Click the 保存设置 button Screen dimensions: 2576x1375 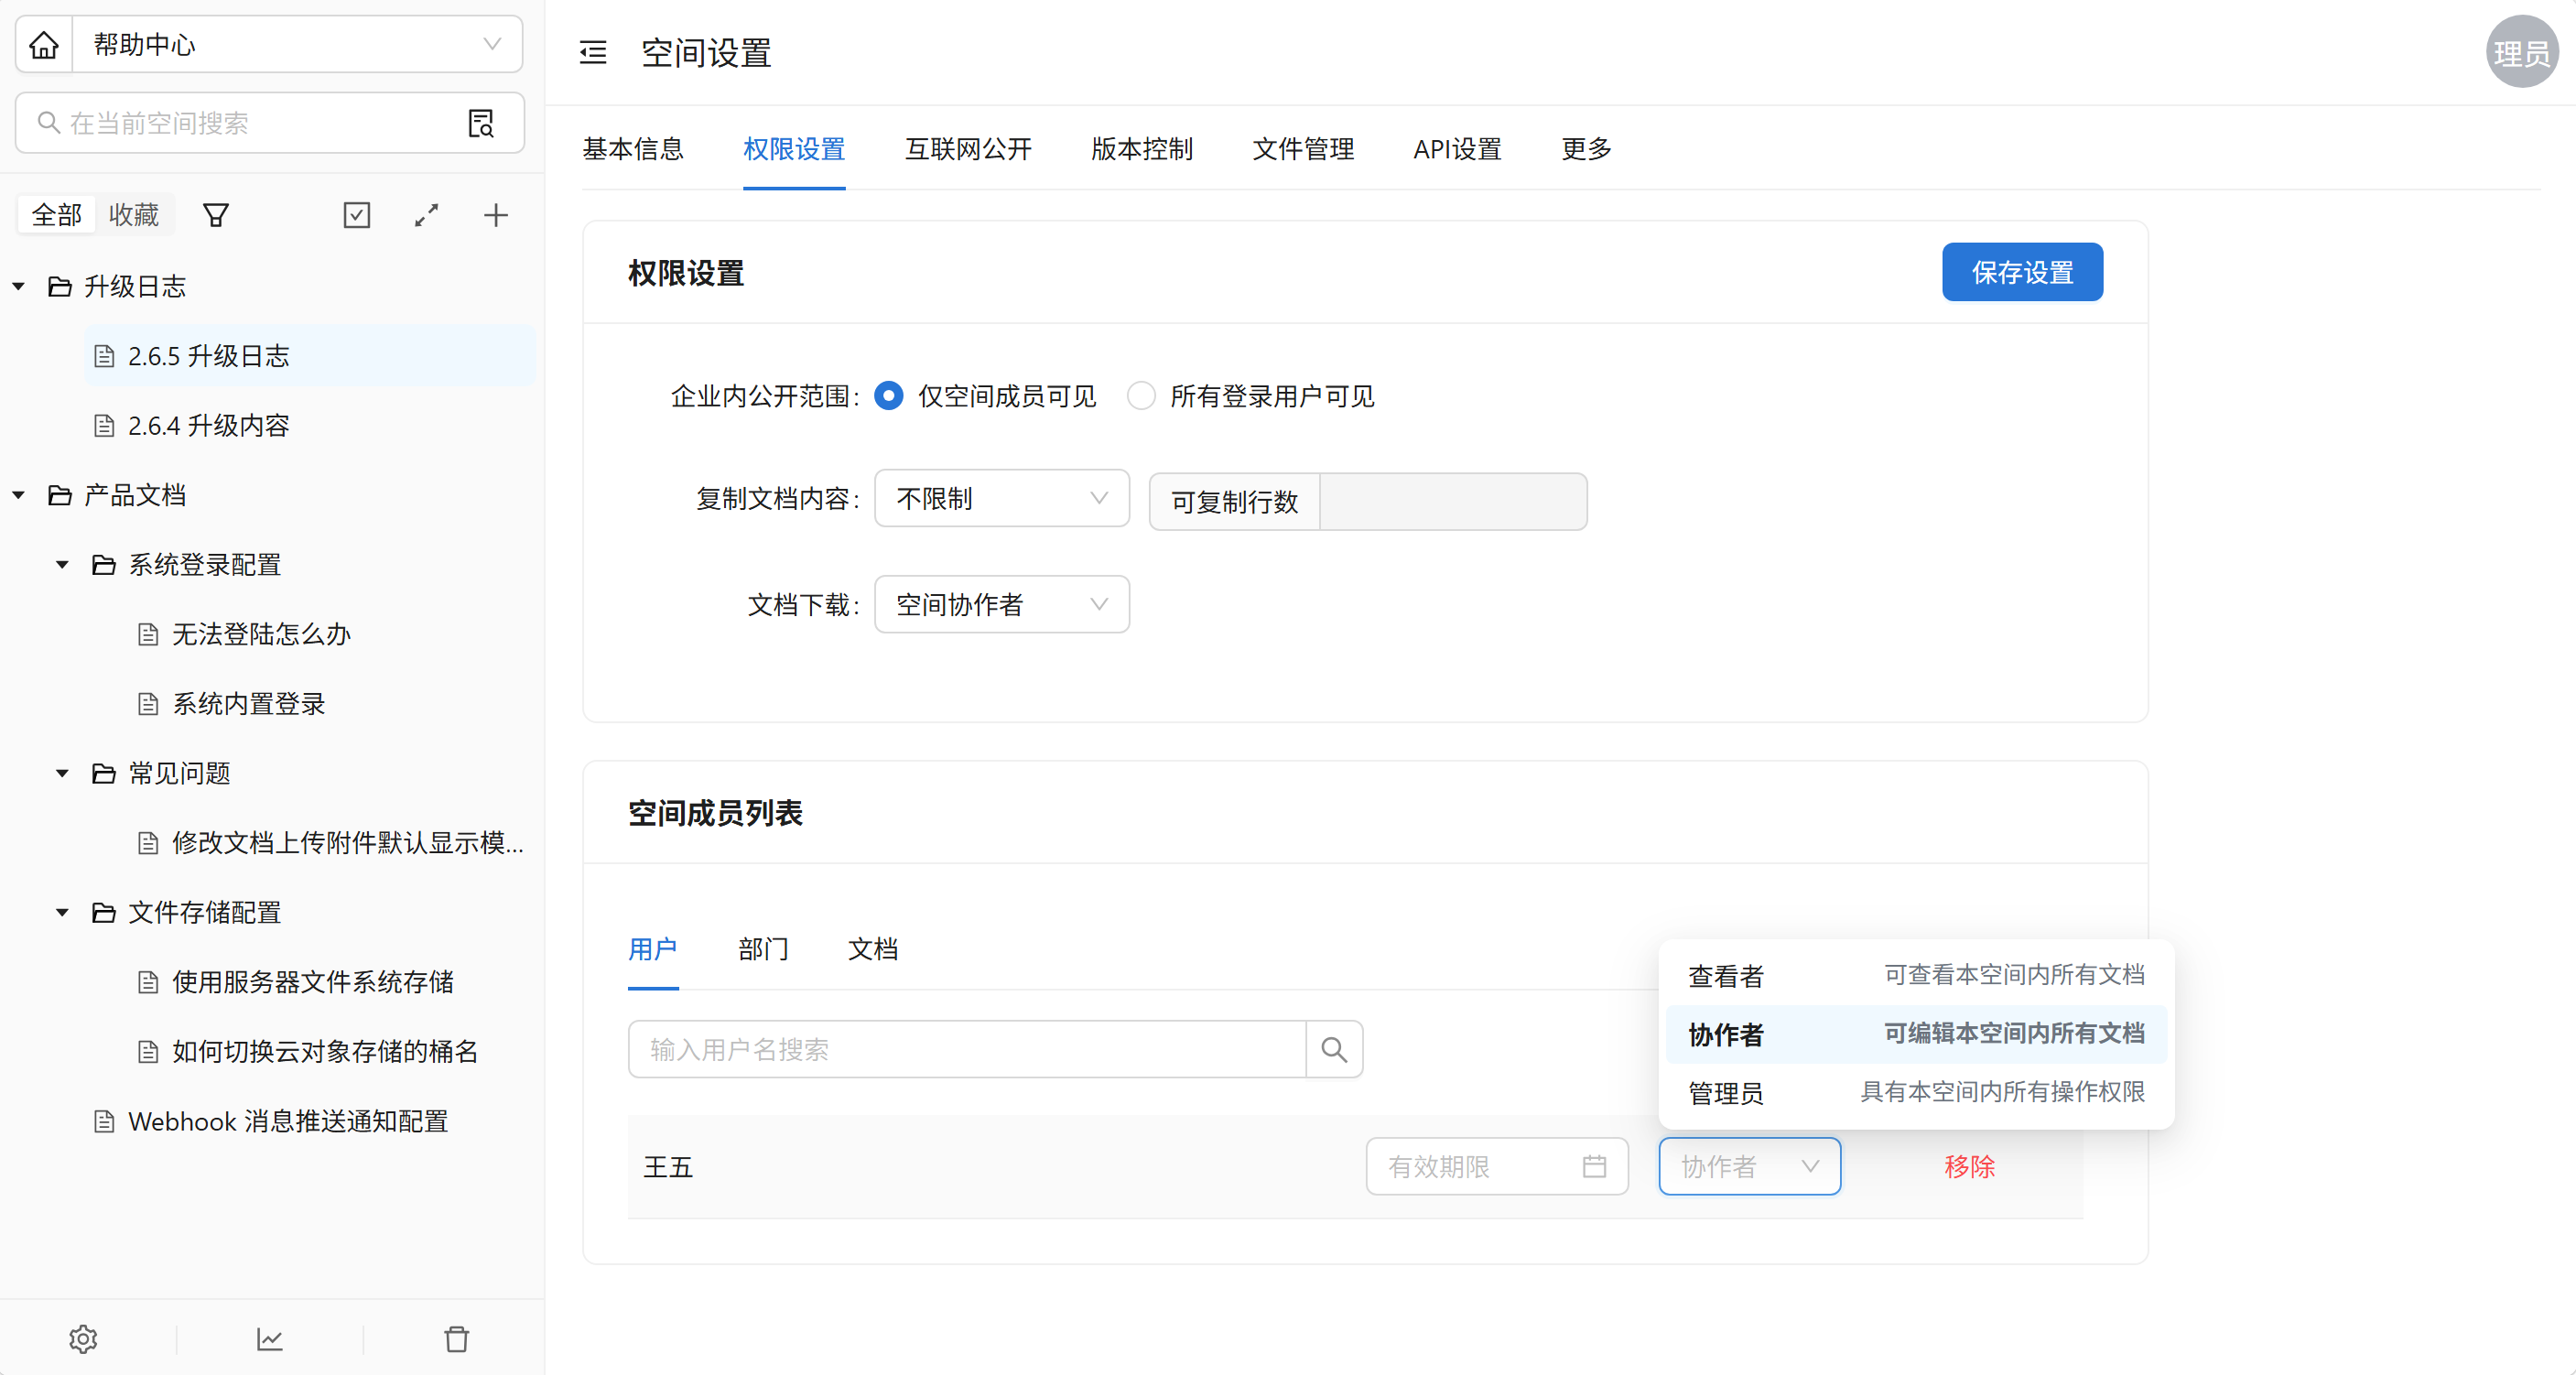point(2022,272)
